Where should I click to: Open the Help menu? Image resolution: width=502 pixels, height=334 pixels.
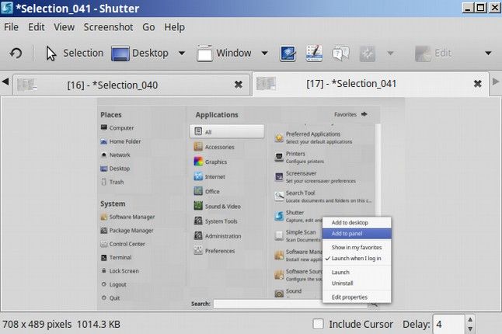174,27
